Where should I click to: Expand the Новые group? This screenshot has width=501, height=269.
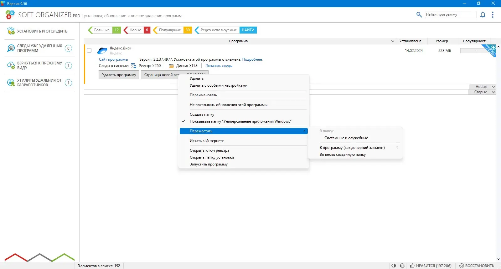[493, 87]
